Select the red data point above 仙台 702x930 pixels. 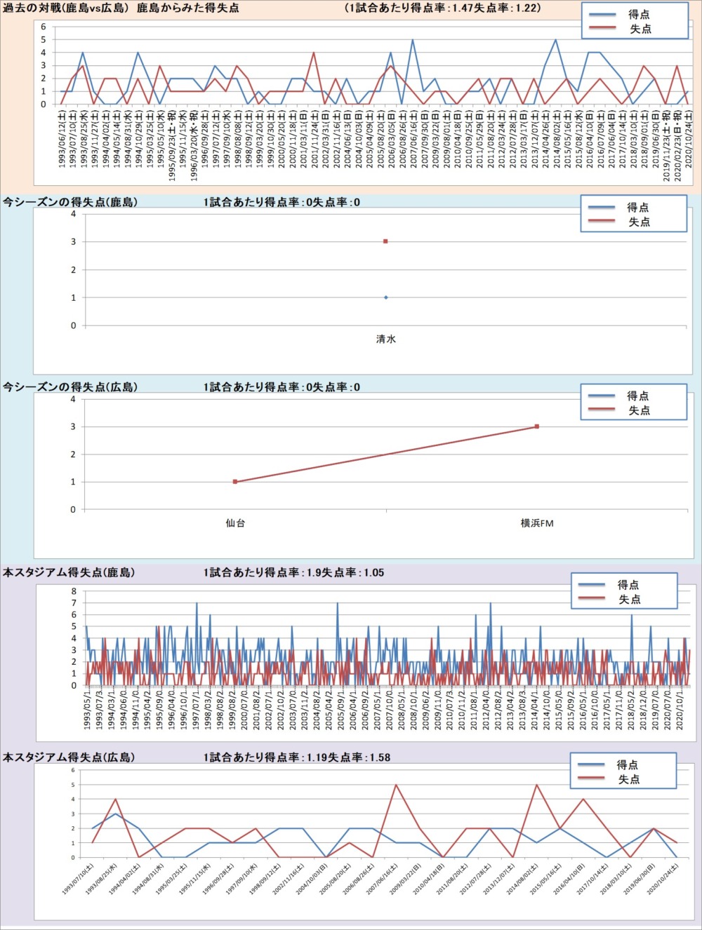[235, 482]
